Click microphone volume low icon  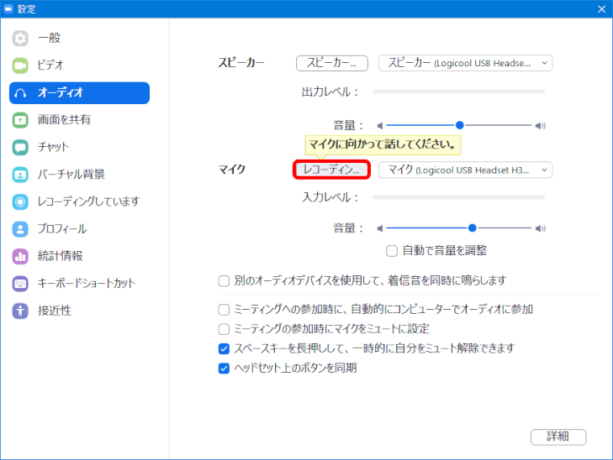coord(379,228)
